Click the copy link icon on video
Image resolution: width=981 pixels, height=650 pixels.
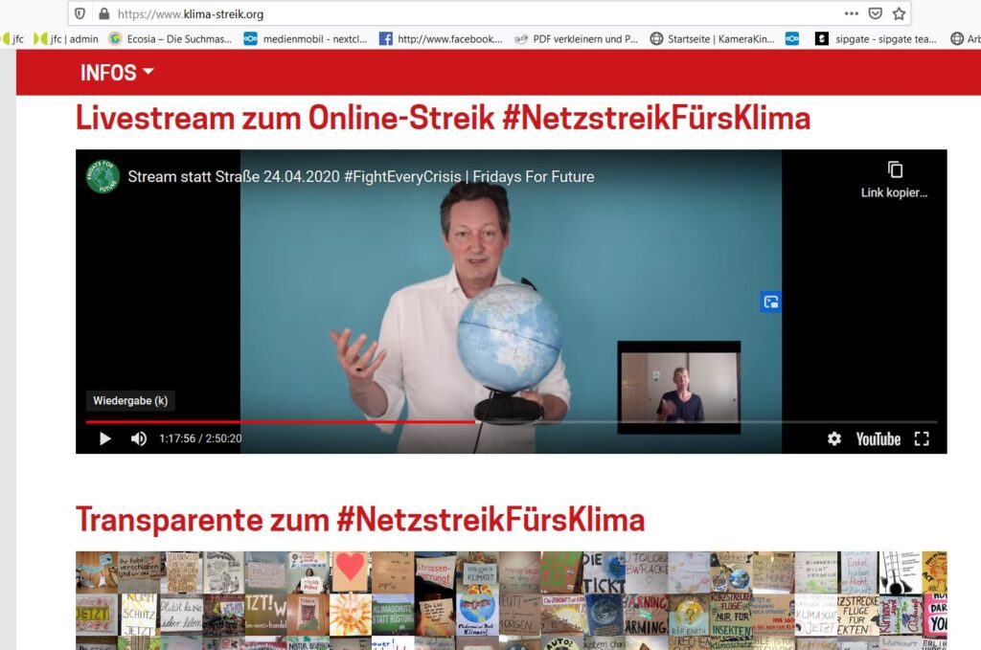(x=895, y=170)
